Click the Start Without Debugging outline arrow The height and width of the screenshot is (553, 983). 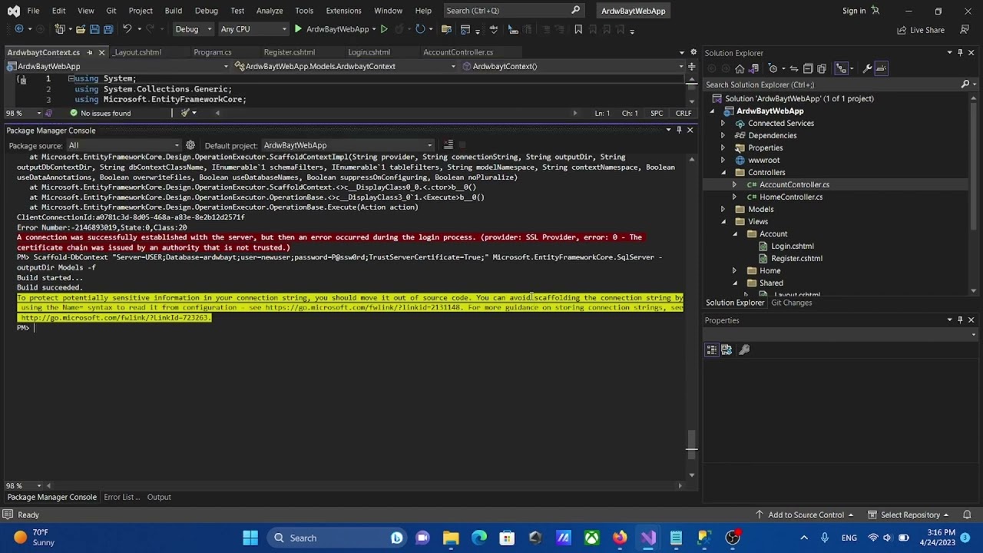384,29
